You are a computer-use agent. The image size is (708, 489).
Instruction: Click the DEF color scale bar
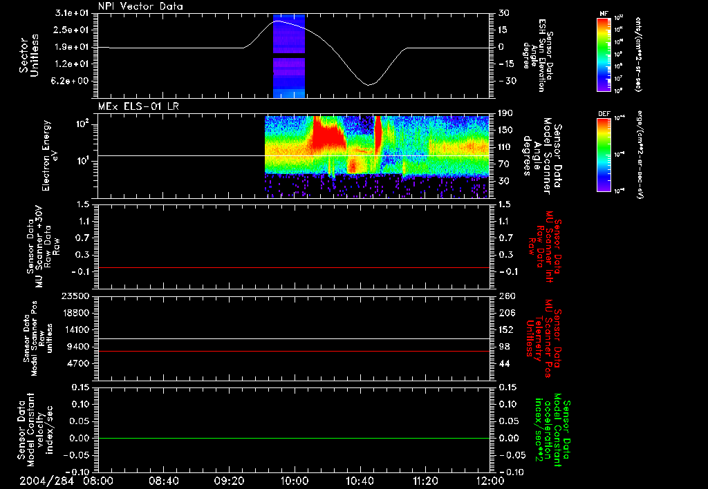pos(604,155)
